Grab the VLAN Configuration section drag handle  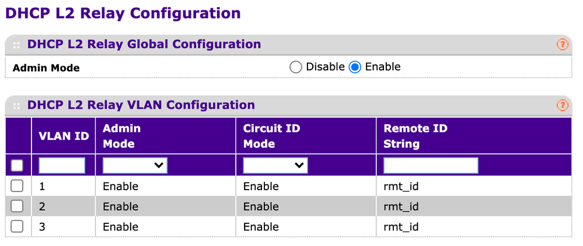(x=16, y=106)
